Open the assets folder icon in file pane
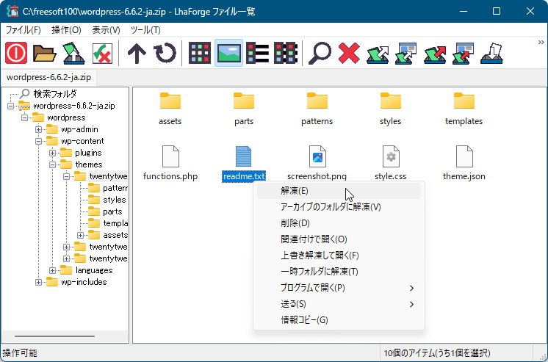Image resolution: width=548 pixels, height=362 pixels. click(x=170, y=101)
